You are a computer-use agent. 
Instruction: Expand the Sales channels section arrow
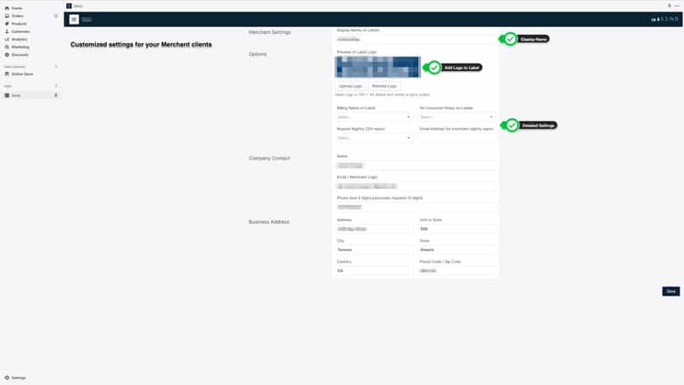[56, 67]
